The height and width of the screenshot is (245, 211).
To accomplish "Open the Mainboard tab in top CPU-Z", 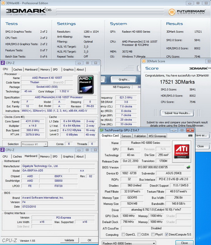I will click(x=31, y=70).
